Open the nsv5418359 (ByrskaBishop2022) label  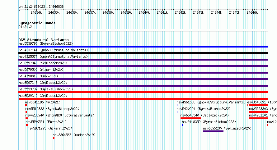coord(209,122)
